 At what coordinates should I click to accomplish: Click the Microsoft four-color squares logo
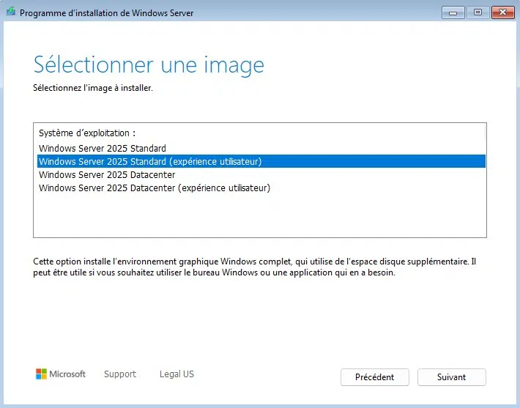pyautogui.click(x=42, y=374)
